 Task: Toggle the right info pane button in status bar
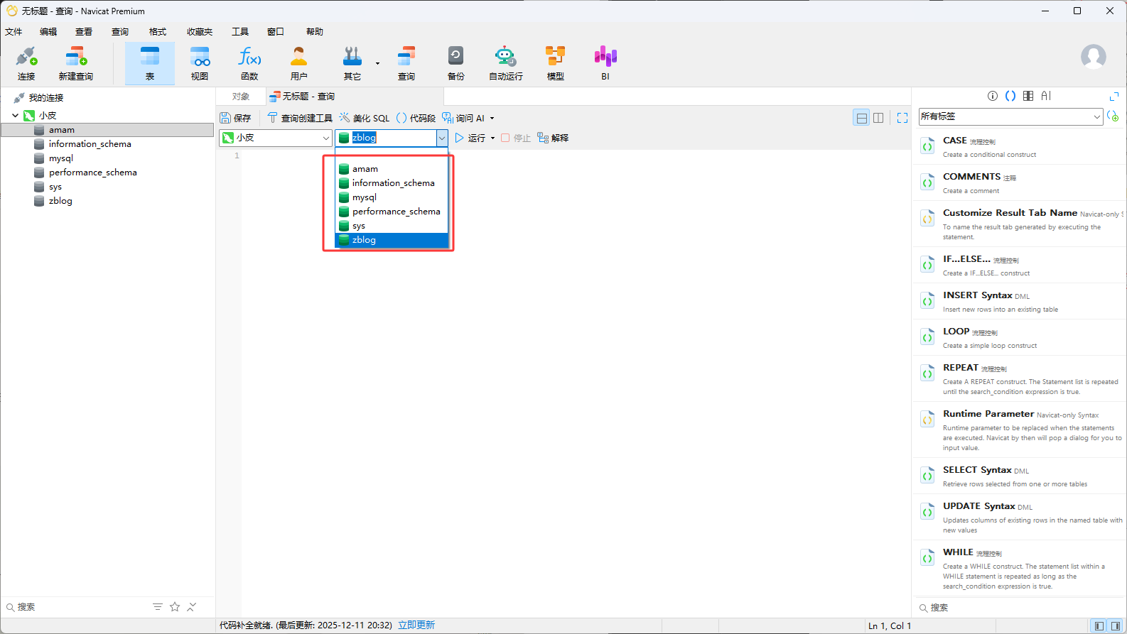(x=1116, y=625)
